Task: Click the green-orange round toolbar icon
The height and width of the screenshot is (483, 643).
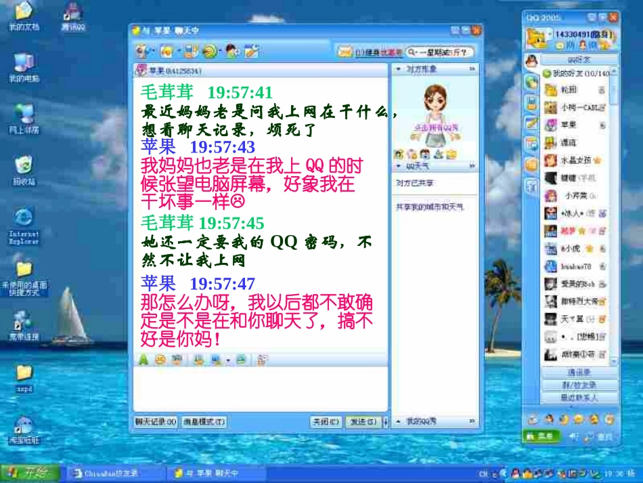Action: [210, 51]
